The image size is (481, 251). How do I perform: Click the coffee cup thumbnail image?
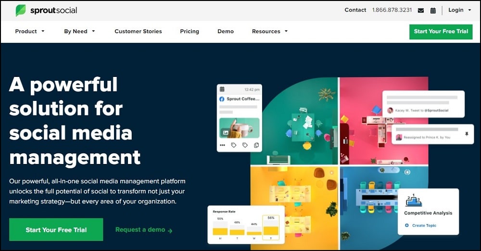[x=239, y=128]
